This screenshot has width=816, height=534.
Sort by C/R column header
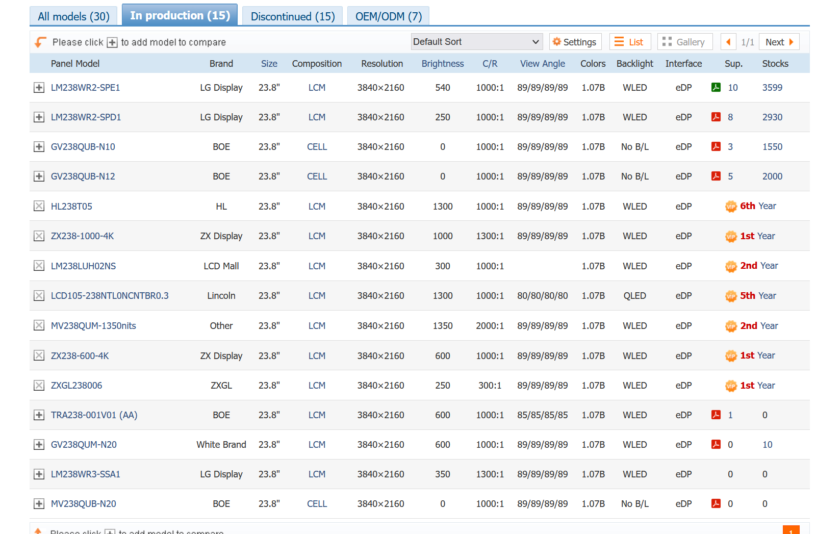pos(490,64)
